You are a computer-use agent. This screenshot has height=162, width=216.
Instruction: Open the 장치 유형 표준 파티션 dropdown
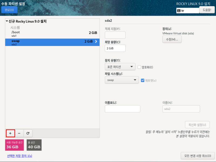pos(120,67)
